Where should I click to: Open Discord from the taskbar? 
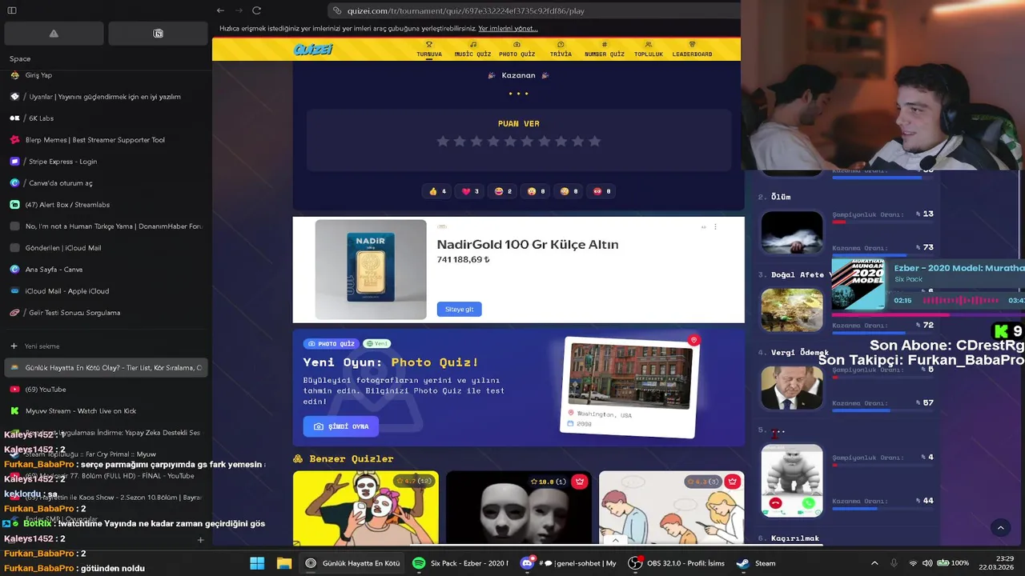[x=569, y=563]
